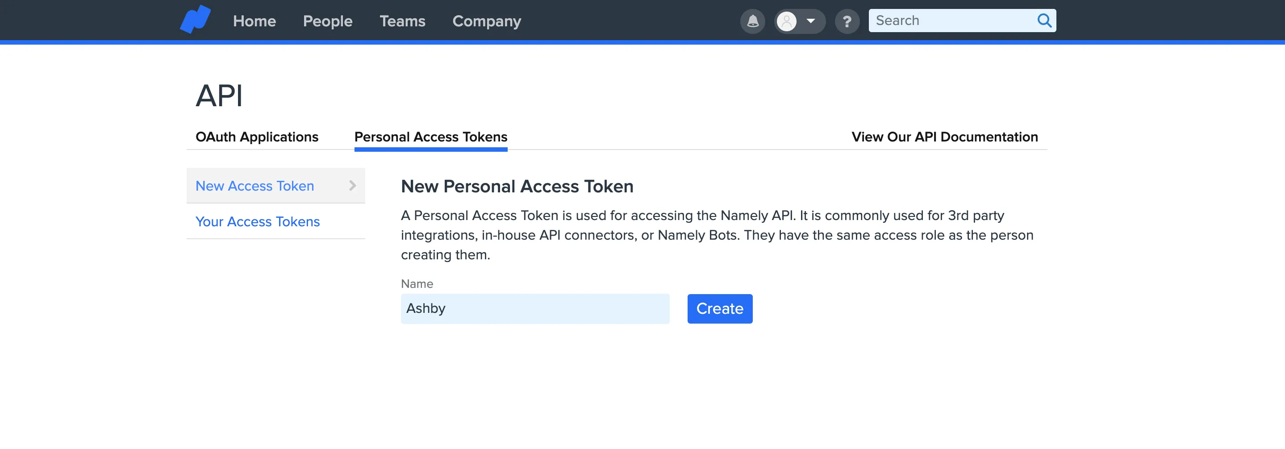Switch to OAuth Applications tab

click(x=257, y=137)
